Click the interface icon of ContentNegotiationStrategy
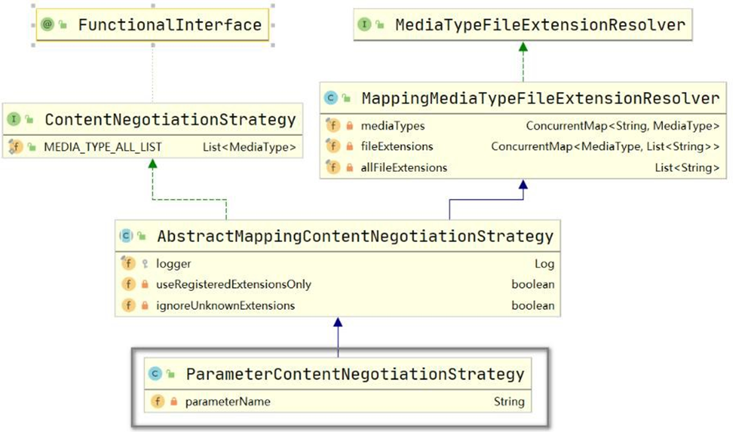733x432 pixels. tap(13, 120)
